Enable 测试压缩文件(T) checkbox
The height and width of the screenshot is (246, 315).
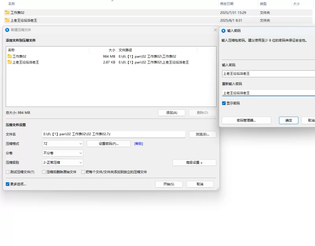coord(7,172)
